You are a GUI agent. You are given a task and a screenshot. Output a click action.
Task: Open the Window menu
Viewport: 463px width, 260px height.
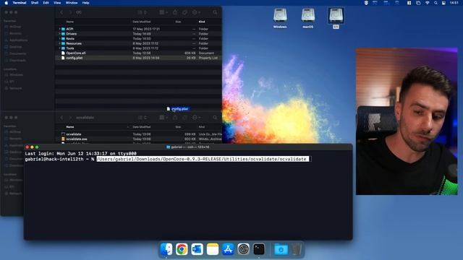pyautogui.click(x=72, y=3)
